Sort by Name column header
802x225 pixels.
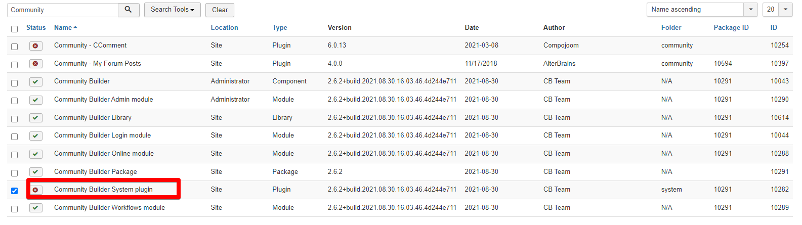point(65,27)
